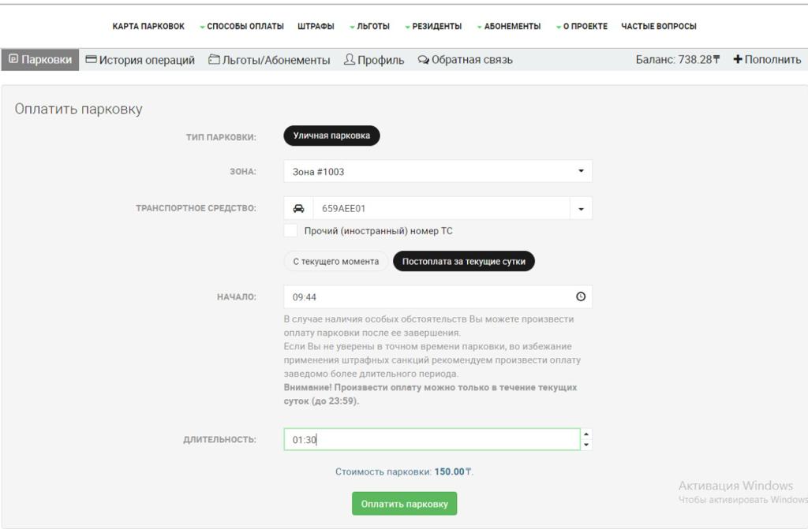Screen dimensions: 808x529
Task: Click the Оплатить парковку heading
Action: pos(78,109)
